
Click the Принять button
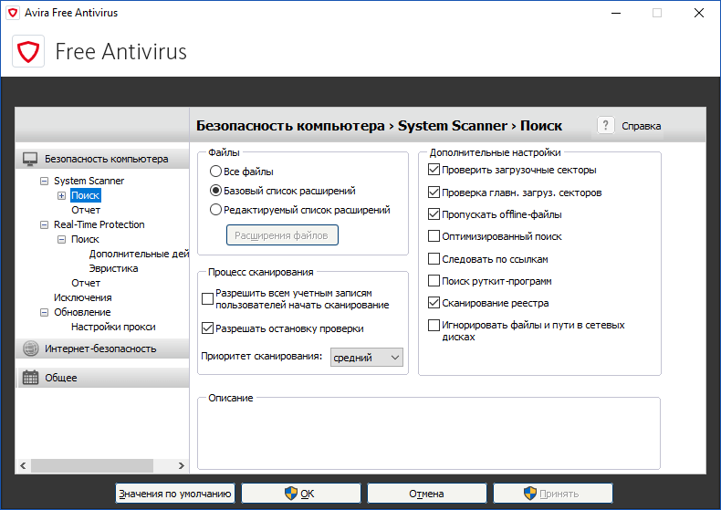point(553,494)
